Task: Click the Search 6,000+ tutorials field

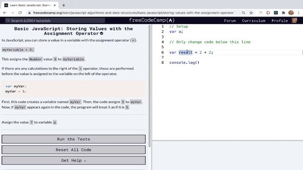Action: [55, 20]
